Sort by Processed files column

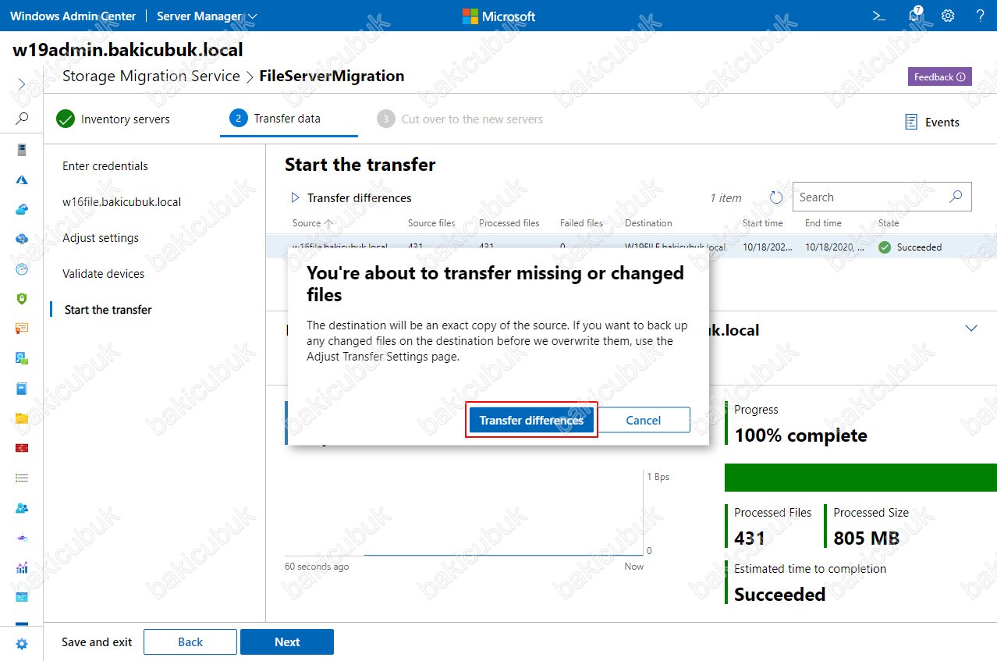509,223
